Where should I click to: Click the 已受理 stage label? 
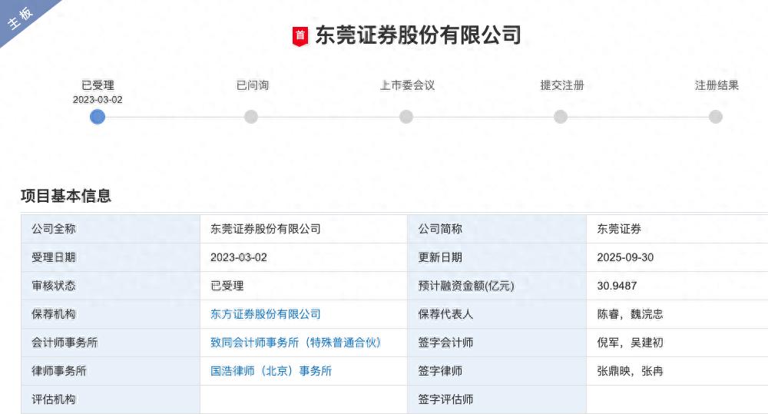pyautogui.click(x=98, y=85)
